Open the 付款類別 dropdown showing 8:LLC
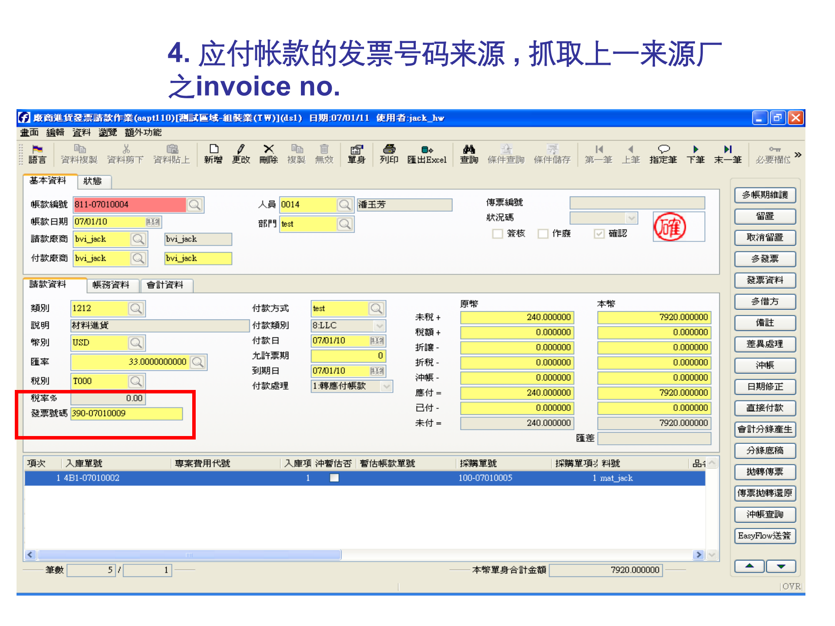835x626 pixels. 379,325
